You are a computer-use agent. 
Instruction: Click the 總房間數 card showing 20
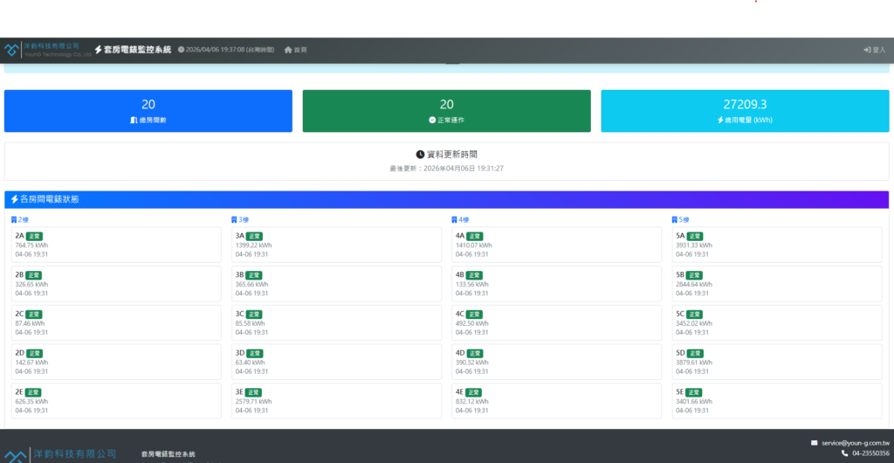(148, 111)
